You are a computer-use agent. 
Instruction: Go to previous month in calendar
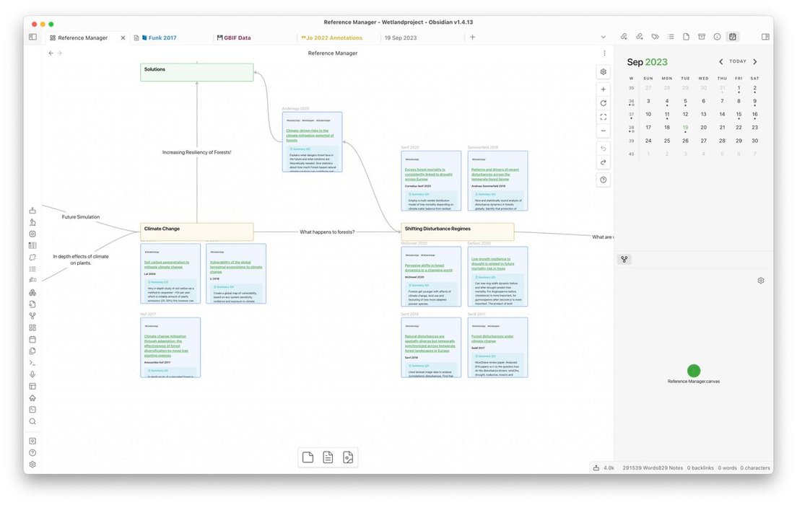720,61
